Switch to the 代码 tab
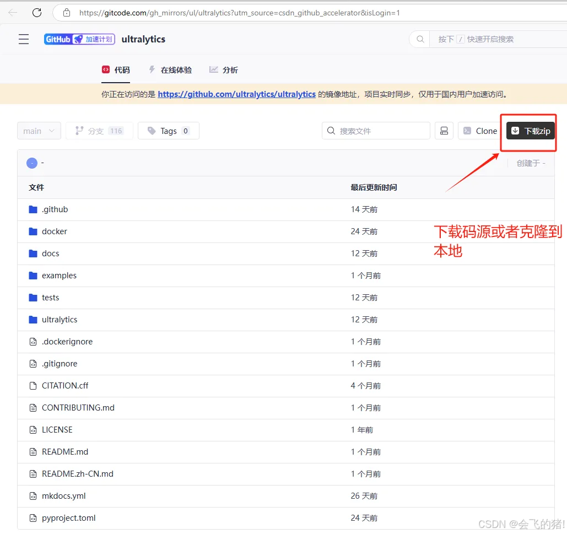 pyautogui.click(x=116, y=70)
